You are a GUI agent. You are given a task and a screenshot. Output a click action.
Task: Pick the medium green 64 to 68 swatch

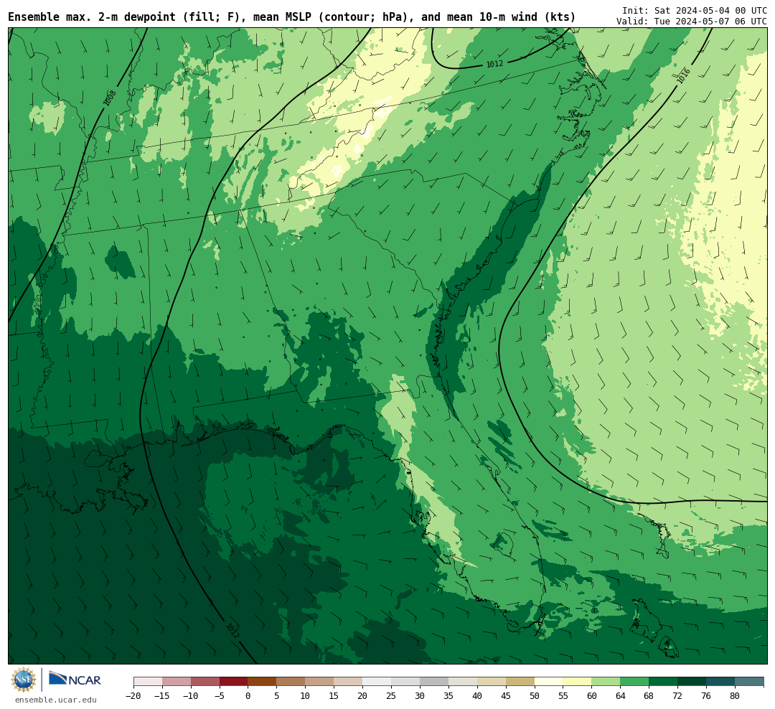coord(634,682)
